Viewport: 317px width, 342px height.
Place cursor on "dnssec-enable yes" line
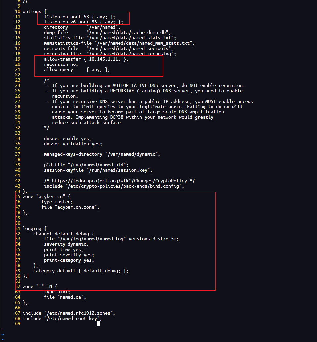[68, 138]
